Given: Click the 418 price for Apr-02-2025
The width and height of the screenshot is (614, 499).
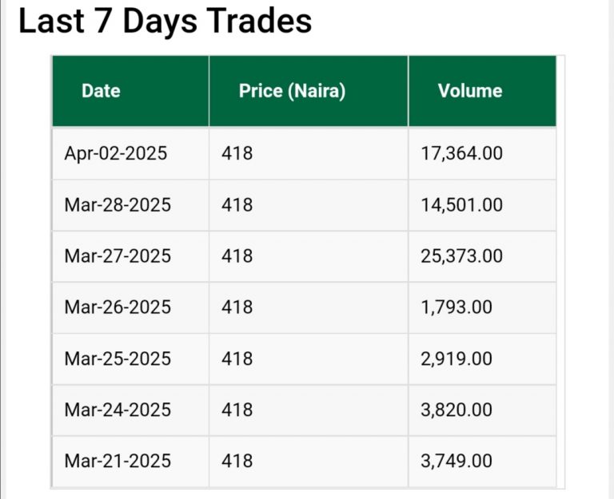Looking at the screenshot, I should click(237, 153).
